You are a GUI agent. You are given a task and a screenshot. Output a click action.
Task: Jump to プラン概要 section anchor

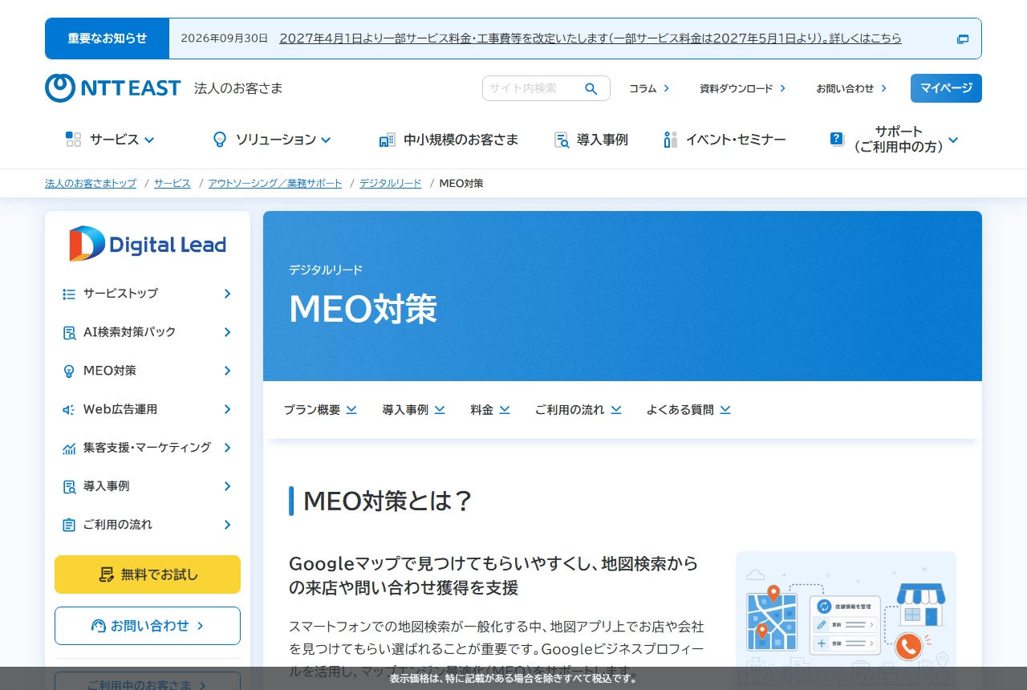(x=320, y=410)
